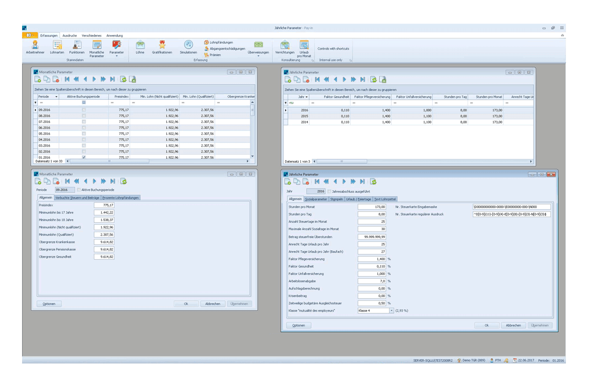The height and width of the screenshot is (387, 590).
Task: Click Abbrechen in the Jährliche Parameter dialog
Action: point(513,326)
